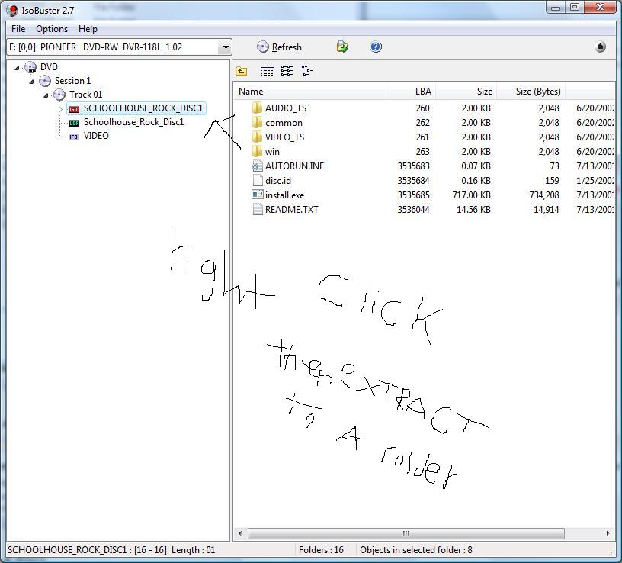Image resolution: width=622 pixels, height=563 pixels.
Task: Select the DVD root disc icon
Action: pyautogui.click(x=30, y=67)
